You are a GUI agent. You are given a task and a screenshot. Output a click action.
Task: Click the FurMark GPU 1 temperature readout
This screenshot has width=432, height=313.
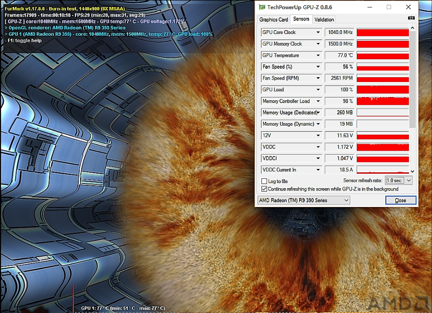pyautogui.click(x=123, y=308)
